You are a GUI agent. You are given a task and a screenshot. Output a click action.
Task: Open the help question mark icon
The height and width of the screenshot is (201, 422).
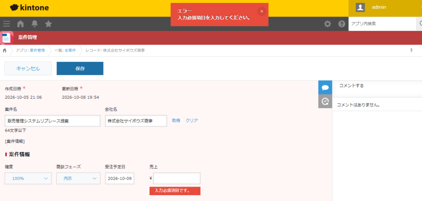click(342, 24)
